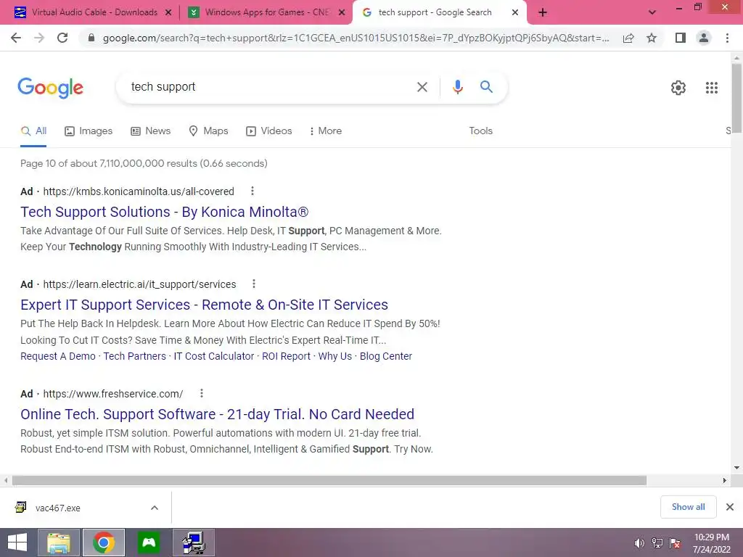Open the Tech Partners sitelink
Image resolution: width=743 pixels, height=557 pixels.
click(134, 356)
